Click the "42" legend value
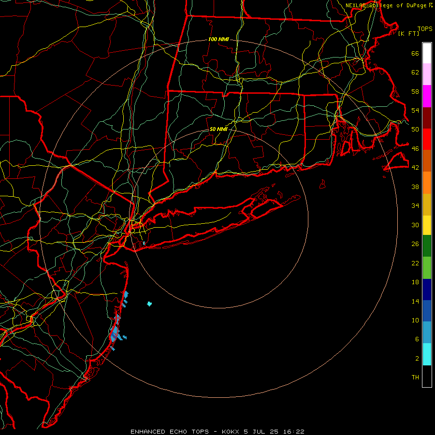 (415, 167)
